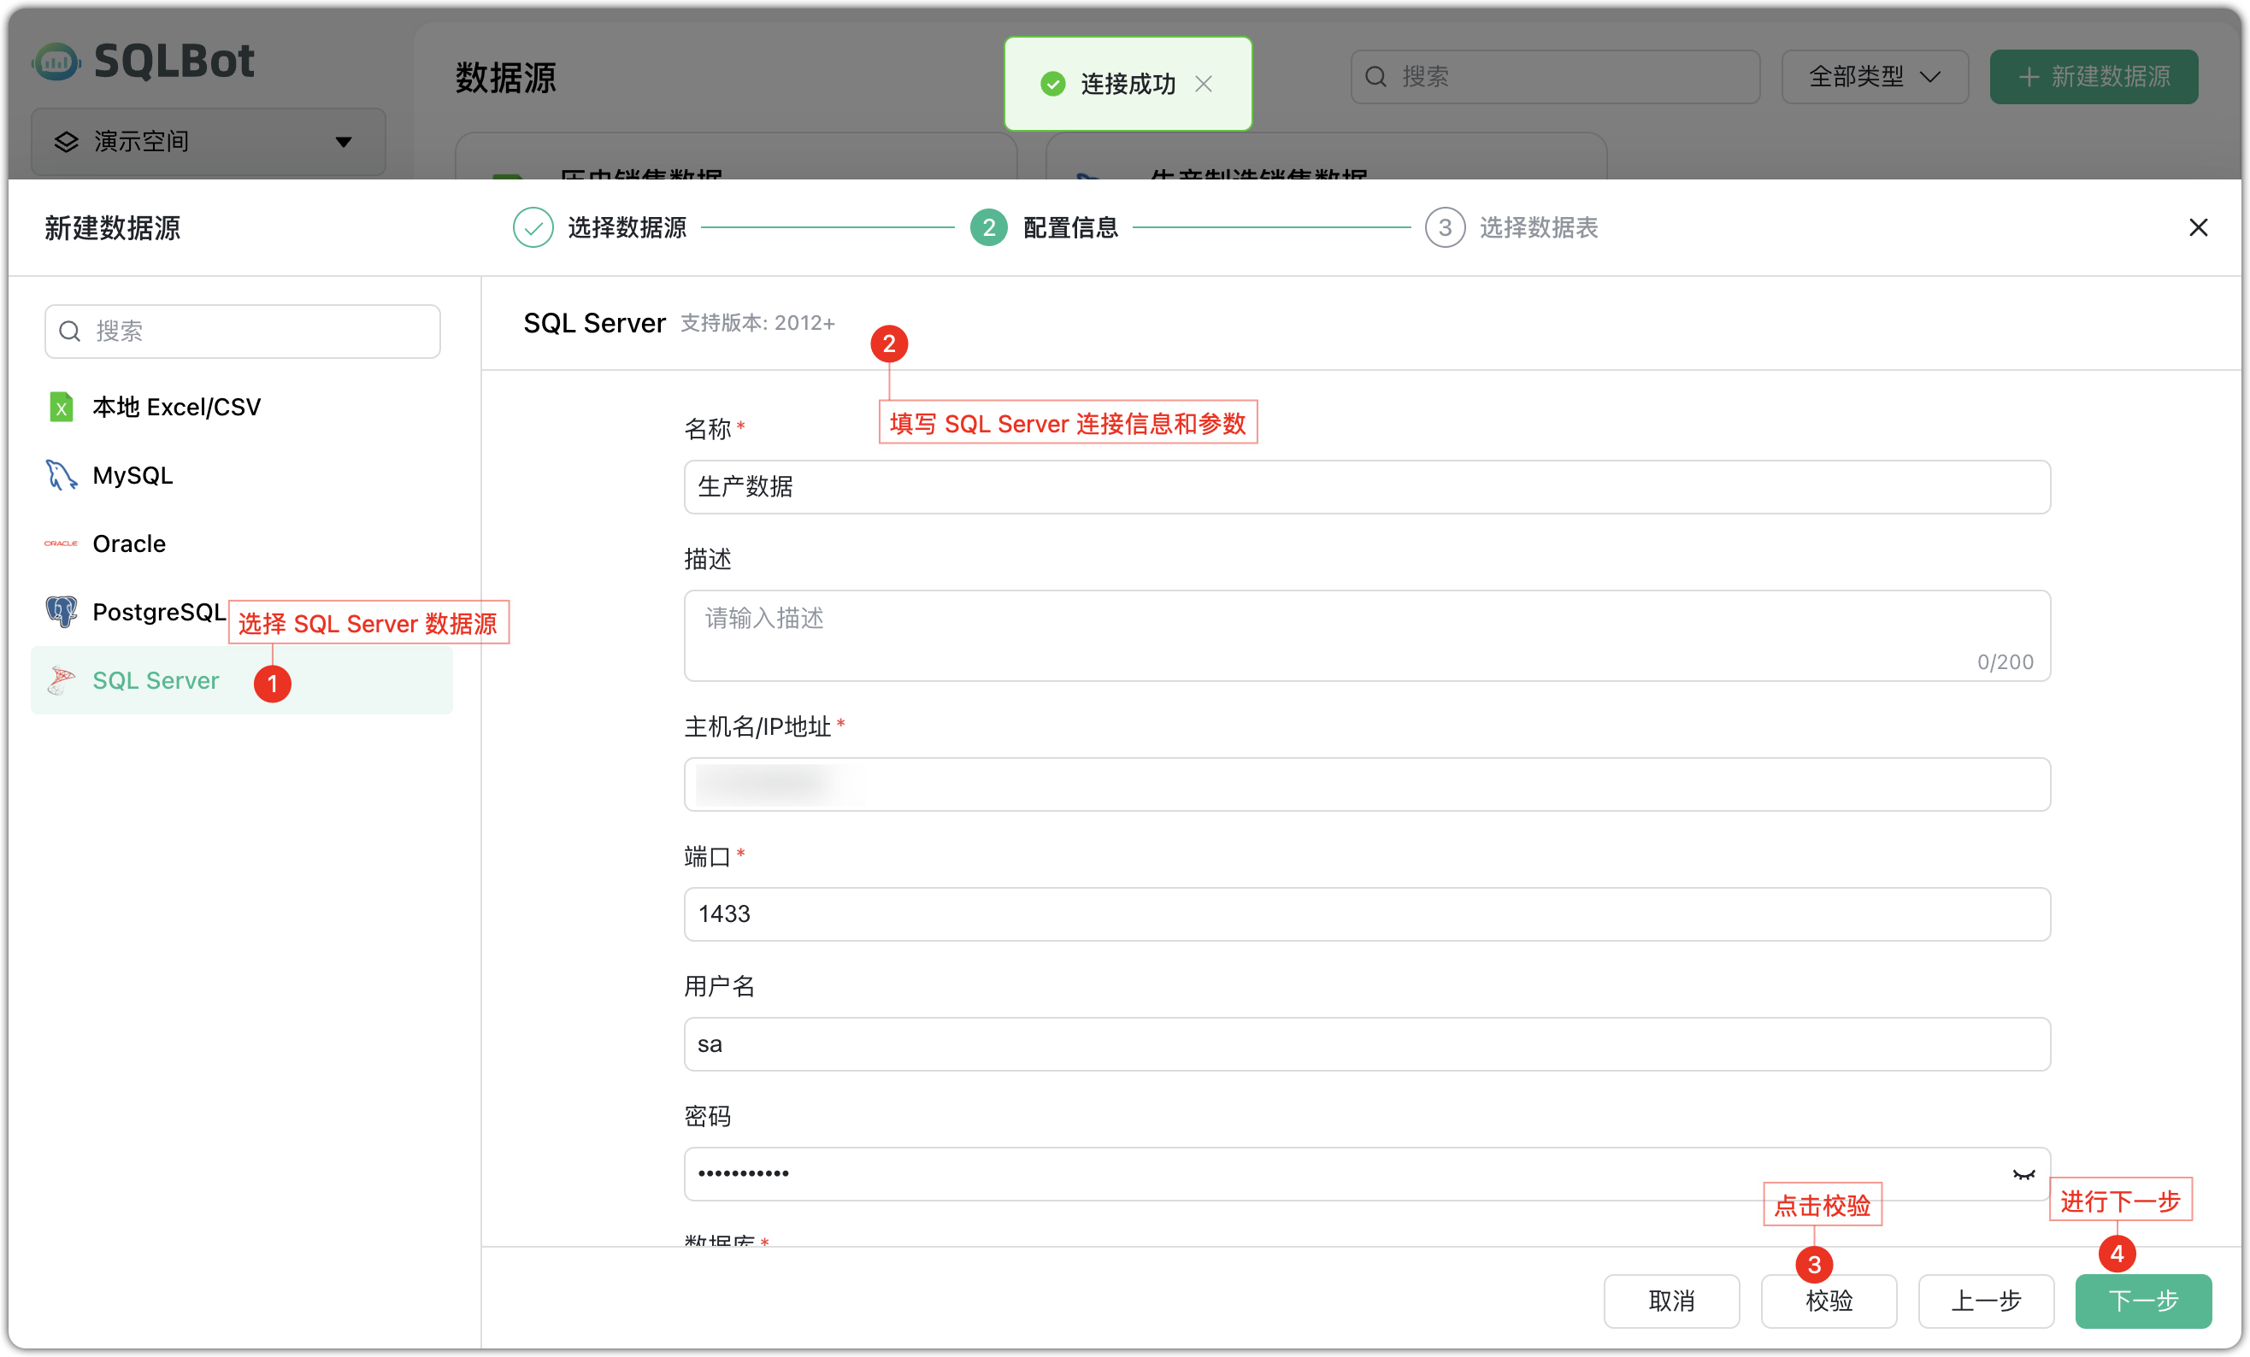The width and height of the screenshot is (2250, 1357).
Task: Select the MySQL dolphin icon in sidebar
Action: click(x=60, y=474)
